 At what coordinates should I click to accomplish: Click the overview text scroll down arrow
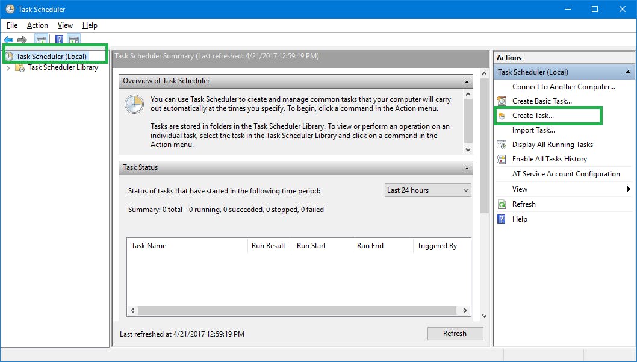[468, 150]
